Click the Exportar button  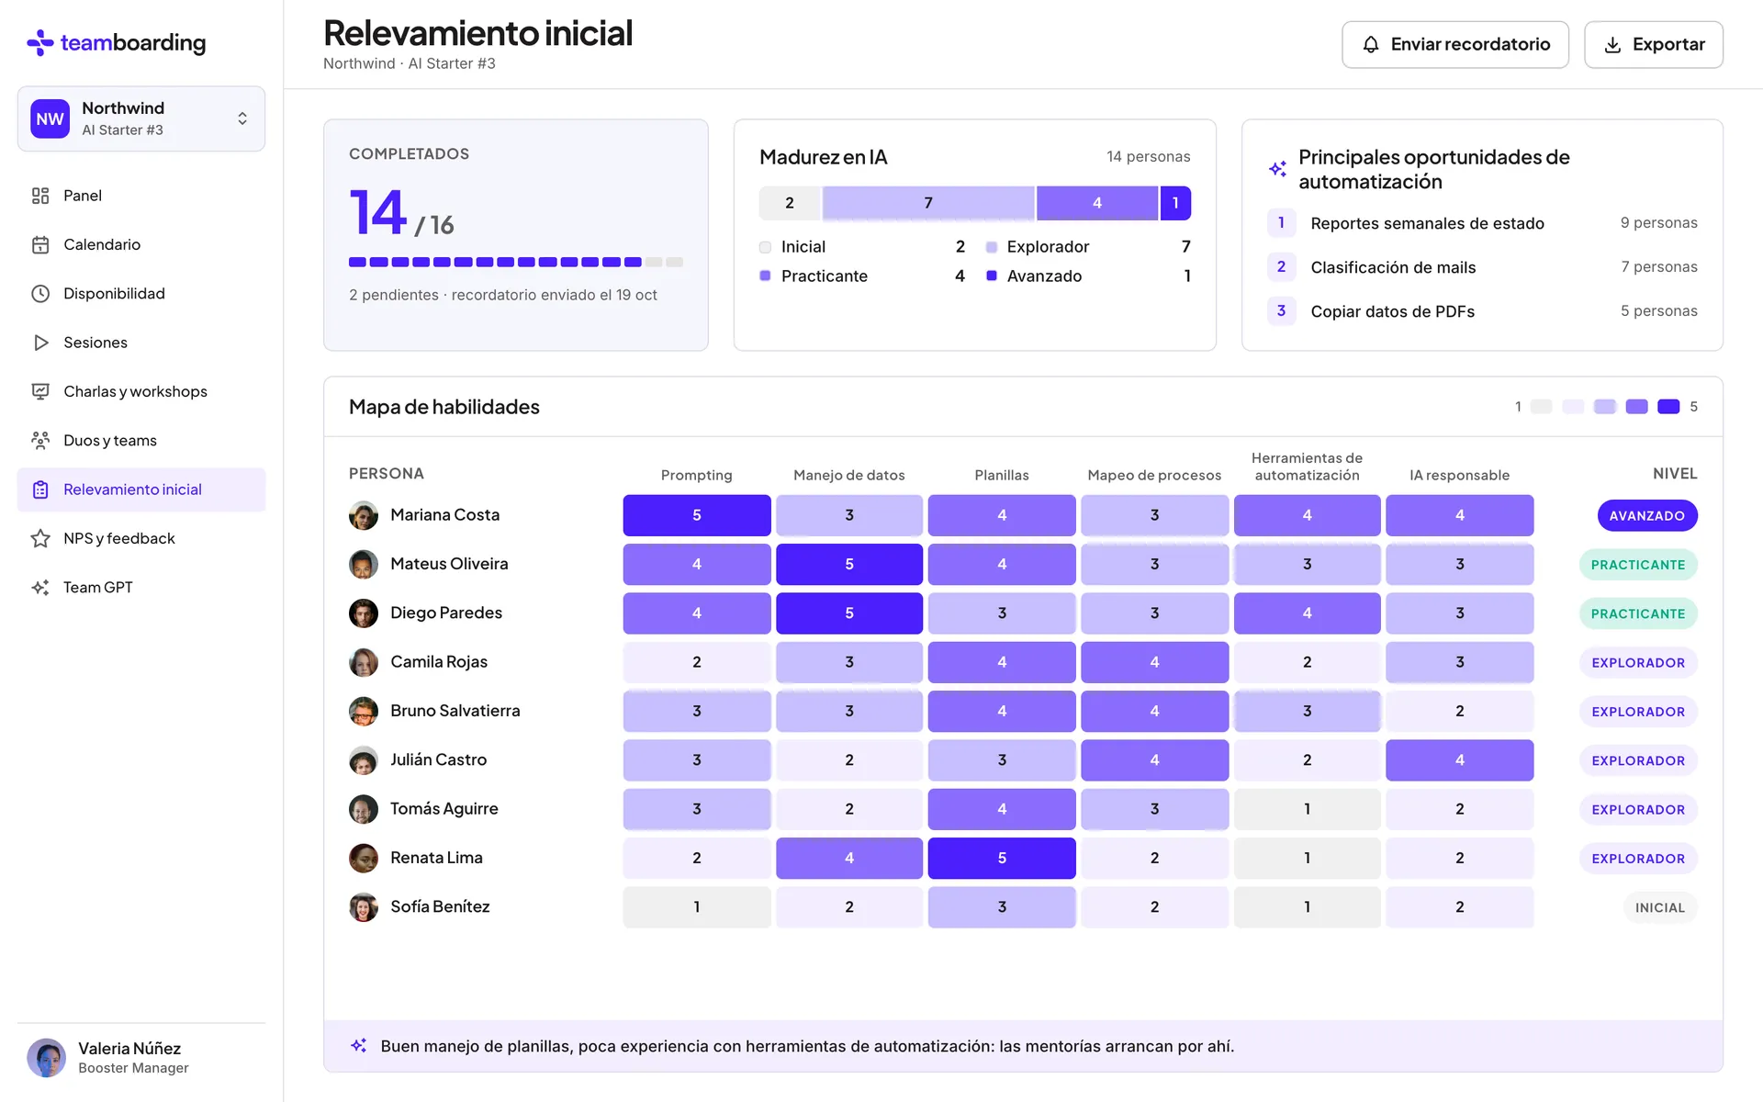pyautogui.click(x=1654, y=44)
